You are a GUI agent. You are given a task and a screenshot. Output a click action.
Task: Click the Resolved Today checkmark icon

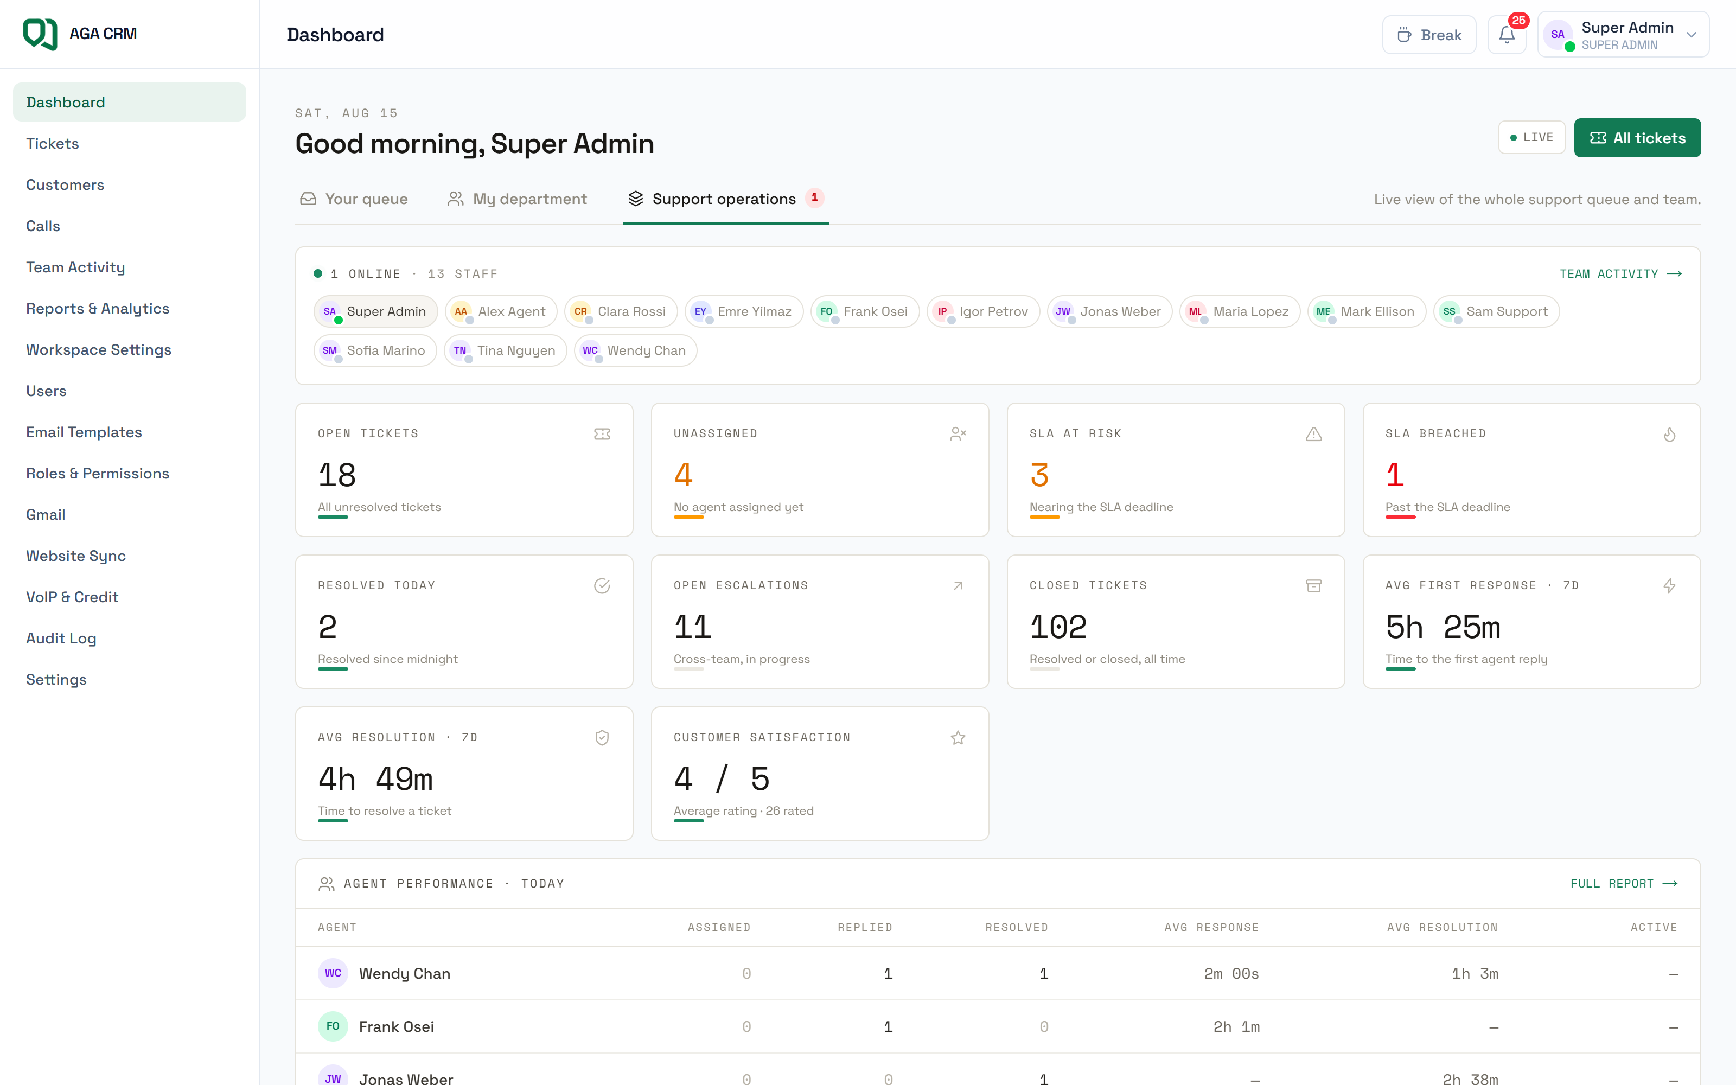602,586
